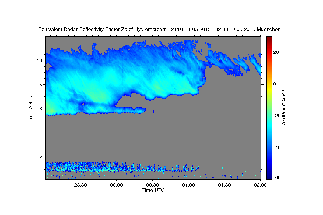
Task: Click the 'Time UTC' axis label
Action: [153, 190]
